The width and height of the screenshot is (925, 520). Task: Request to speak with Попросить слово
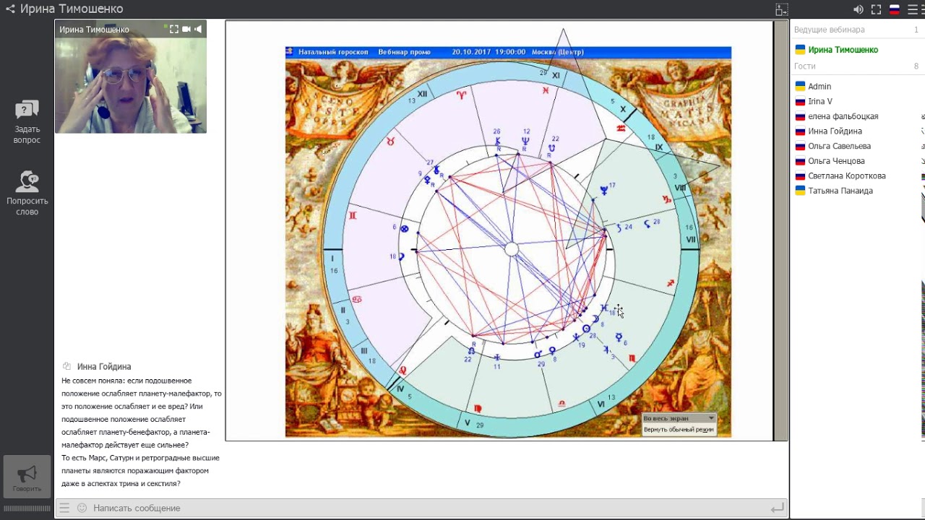27,193
